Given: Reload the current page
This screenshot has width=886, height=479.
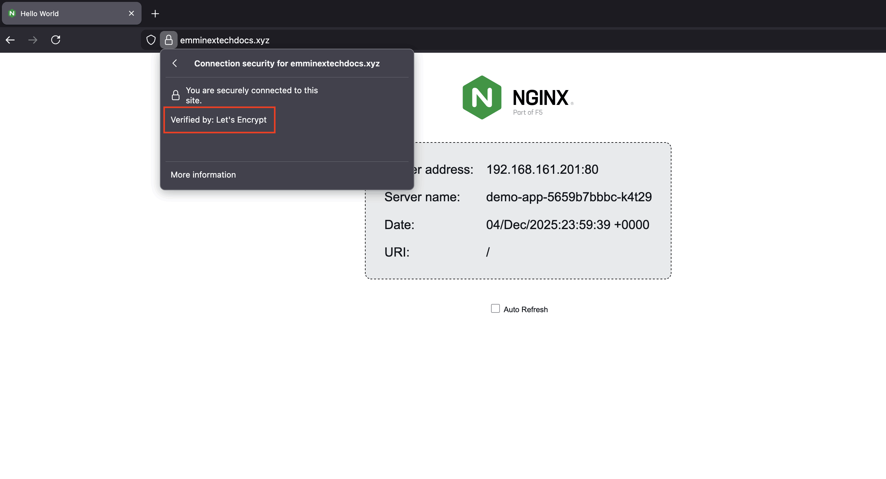Looking at the screenshot, I should coord(56,40).
